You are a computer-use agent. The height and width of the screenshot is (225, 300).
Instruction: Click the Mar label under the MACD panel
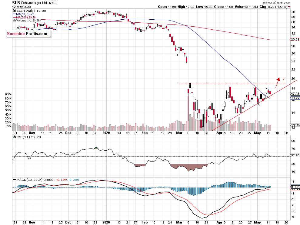(x=179, y=222)
